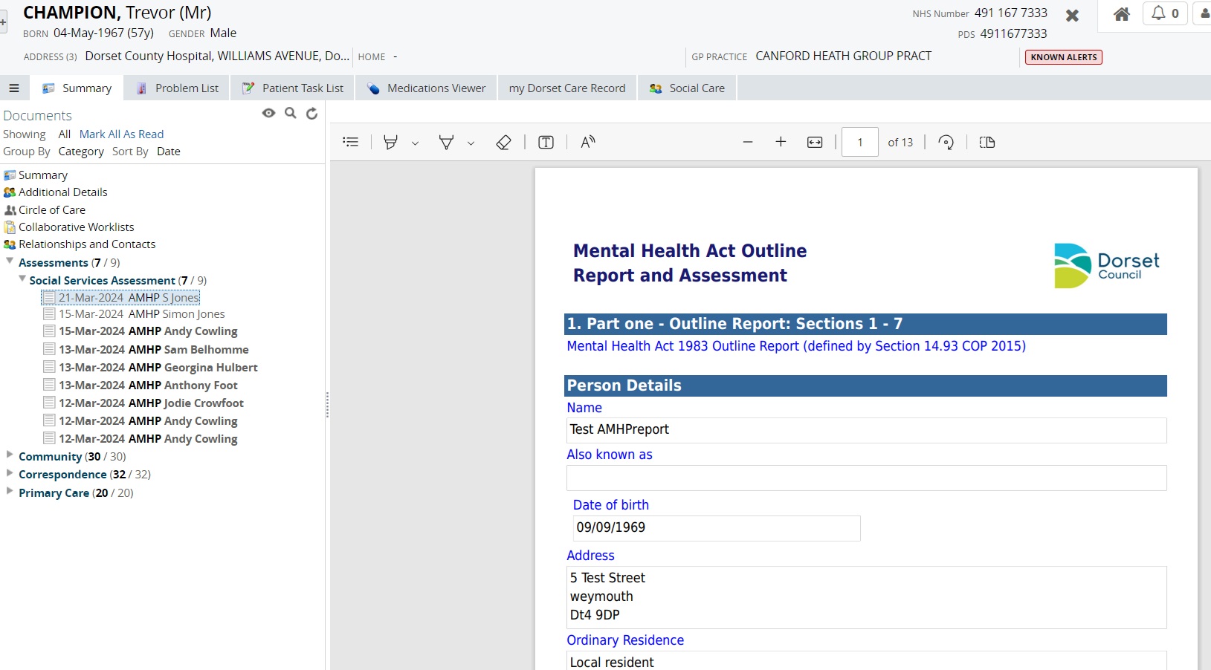Collapse the Assessments category

(10, 261)
